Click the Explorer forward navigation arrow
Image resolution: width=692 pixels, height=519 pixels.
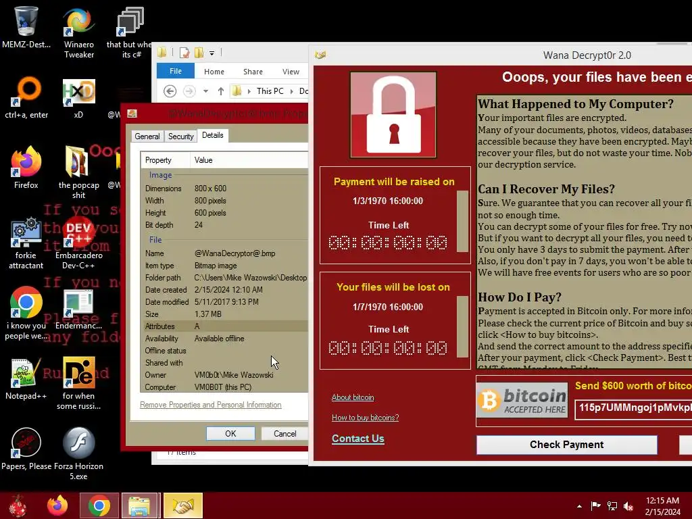coord(189,91)
